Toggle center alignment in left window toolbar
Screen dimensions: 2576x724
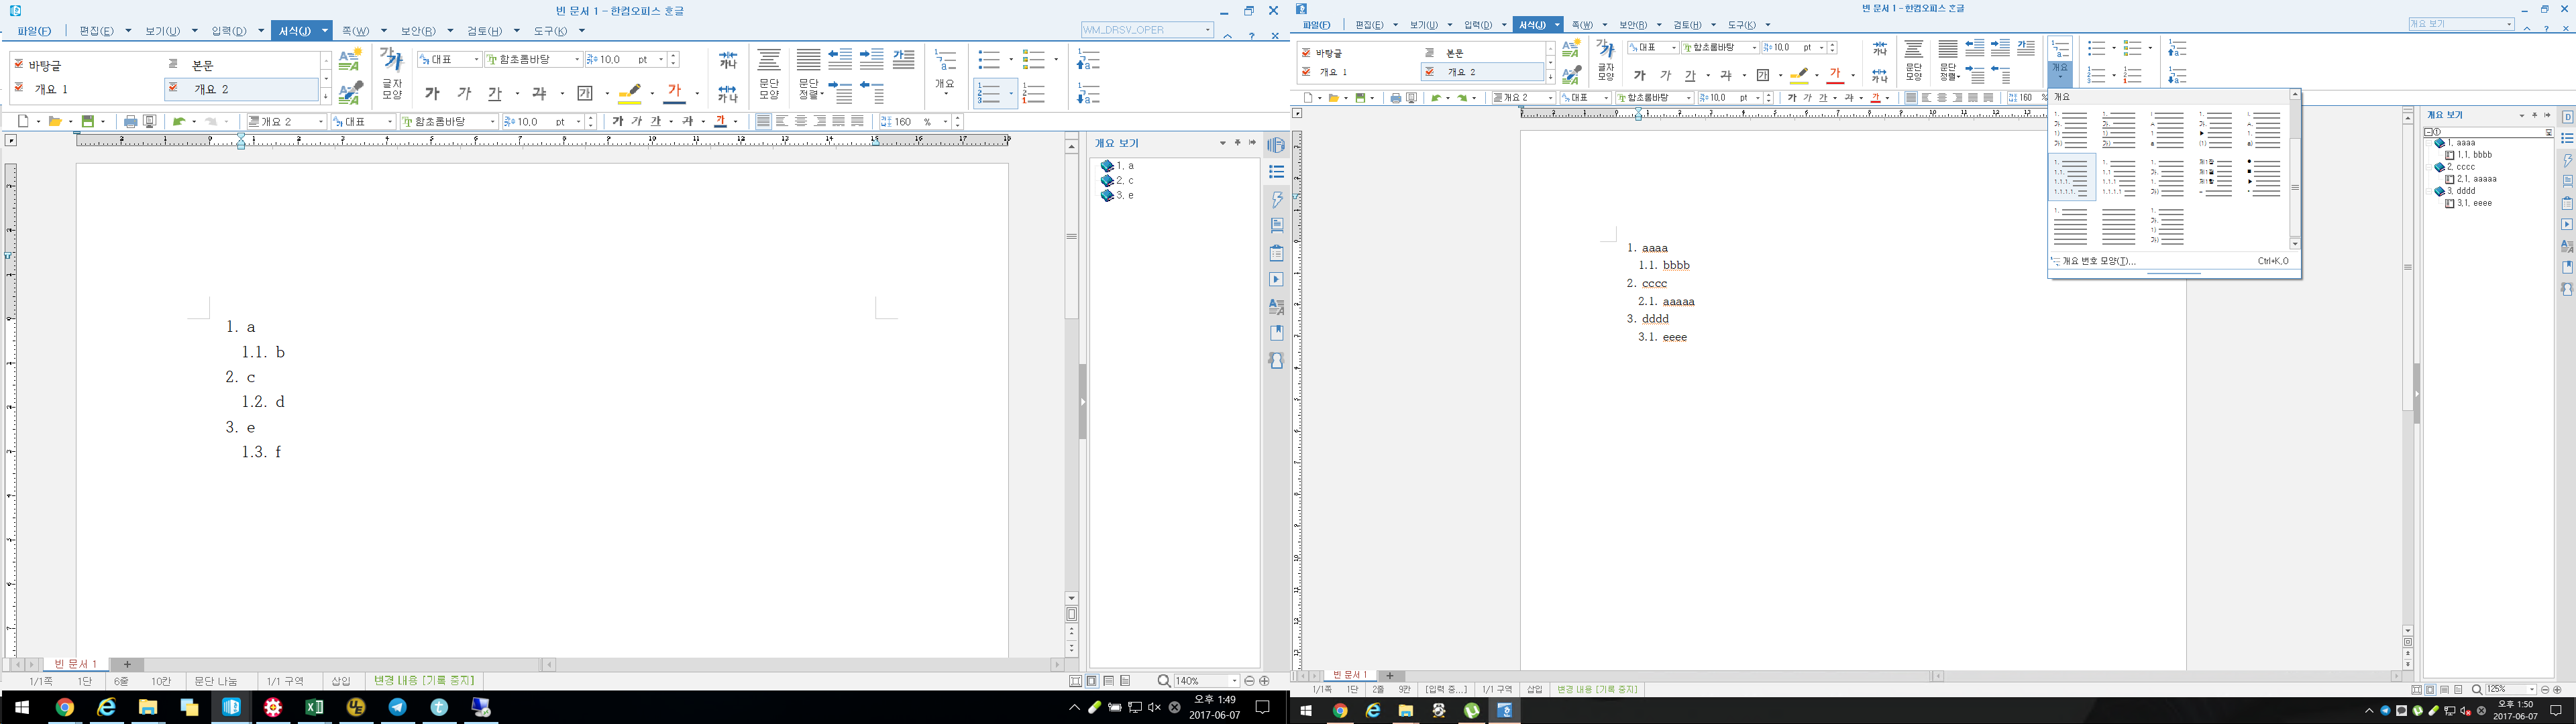click(x=801, y=122)
